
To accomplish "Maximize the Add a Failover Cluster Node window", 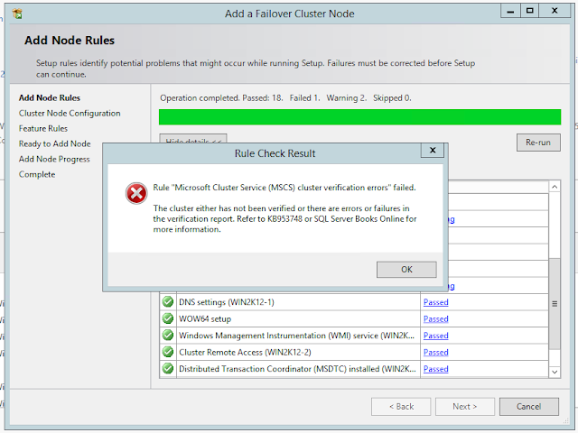I will point(530,11).
